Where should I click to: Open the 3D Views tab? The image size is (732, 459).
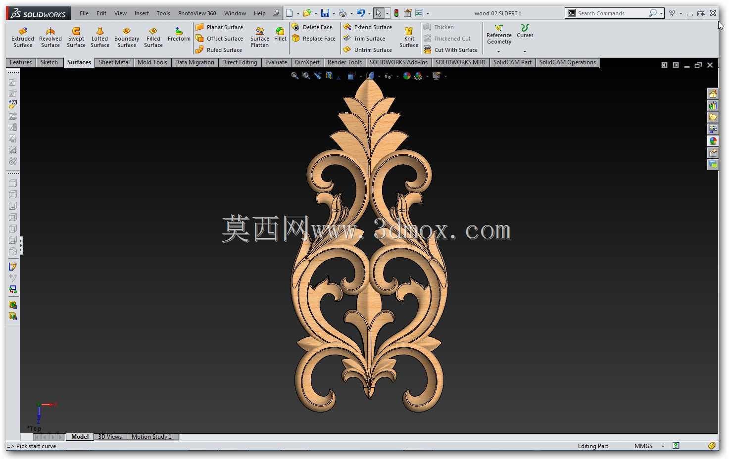click(x=110, y=437)
